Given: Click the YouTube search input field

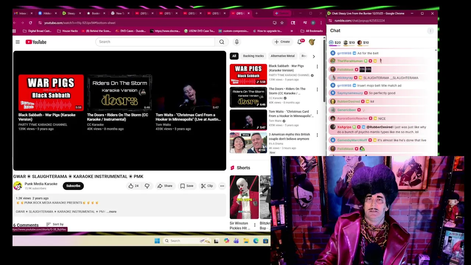Looking at the screenshot, I should (x=156, y=42).
